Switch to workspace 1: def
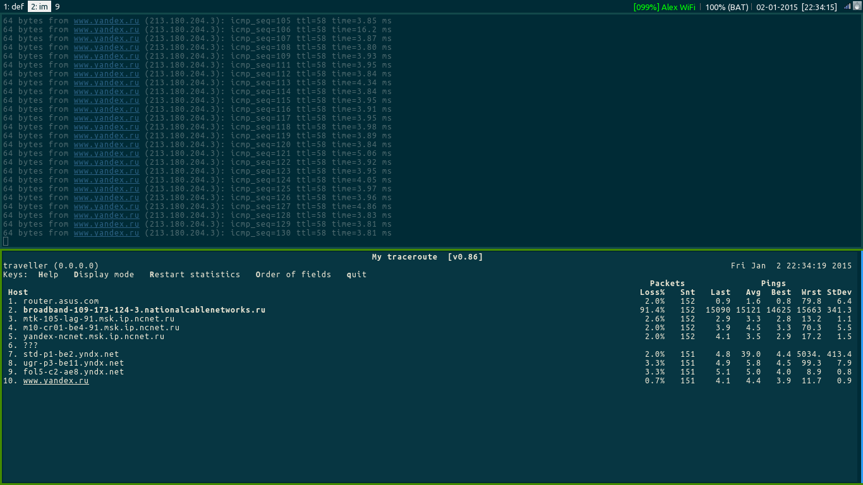Viewport: 863px width, 485px height. (13, 7)
